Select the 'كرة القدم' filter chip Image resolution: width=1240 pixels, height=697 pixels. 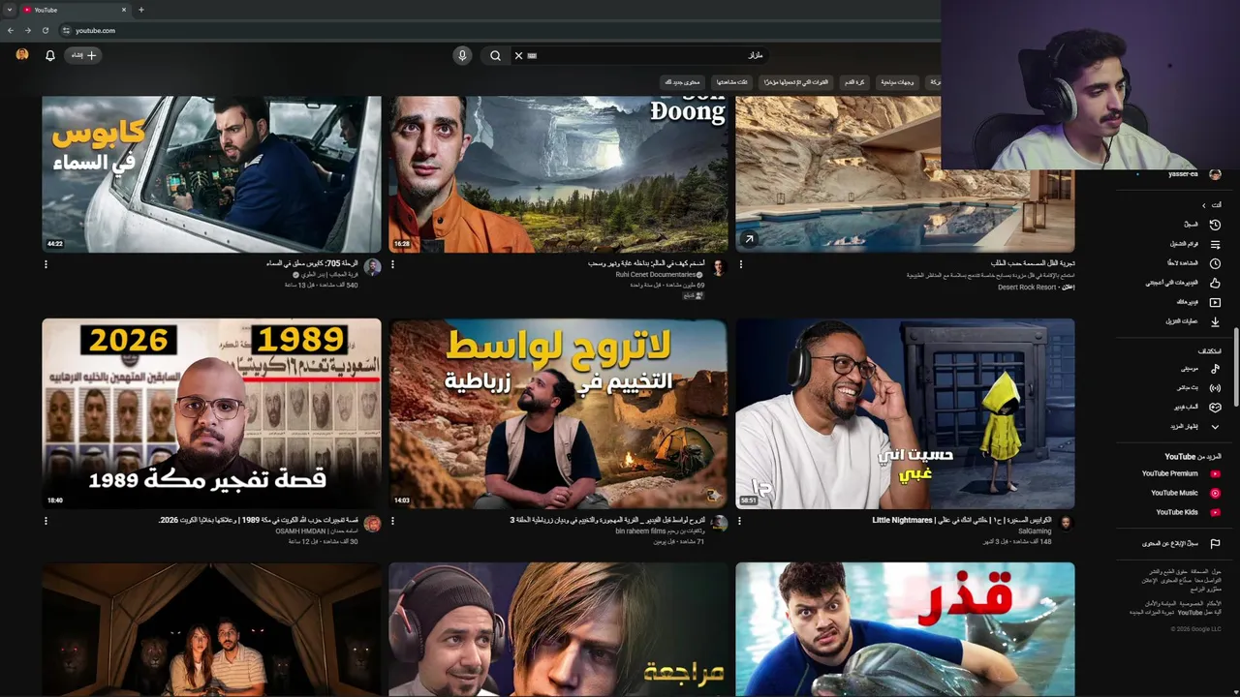[x=853, y=82]
